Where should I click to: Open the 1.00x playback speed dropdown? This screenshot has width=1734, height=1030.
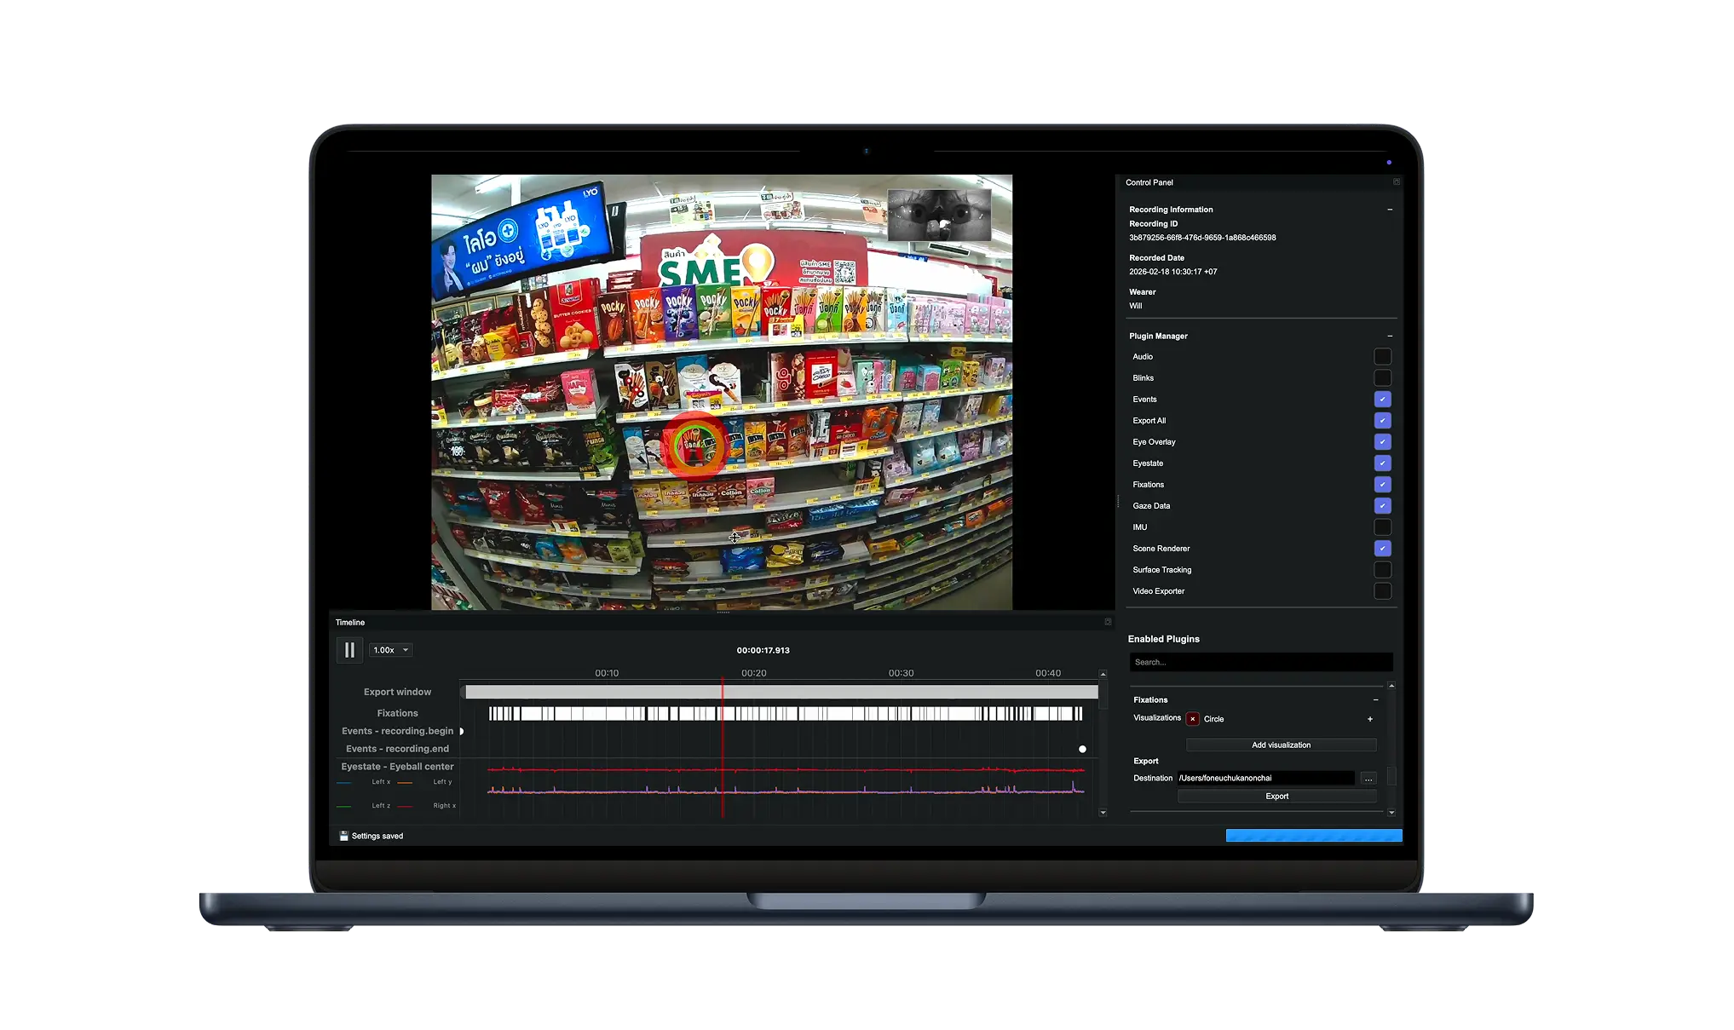click(391, 650)
